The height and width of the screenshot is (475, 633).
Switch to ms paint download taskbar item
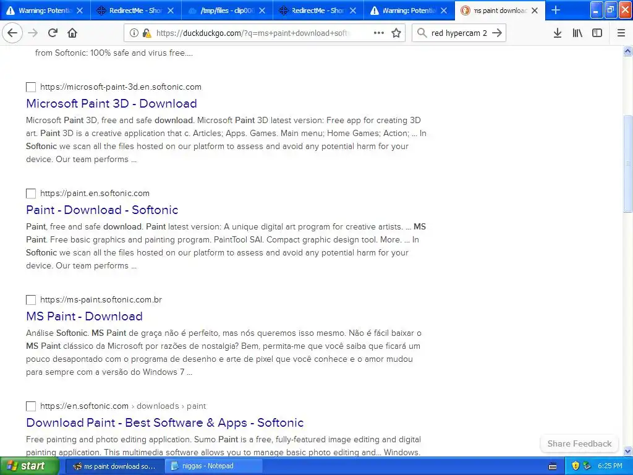[114, 466]
